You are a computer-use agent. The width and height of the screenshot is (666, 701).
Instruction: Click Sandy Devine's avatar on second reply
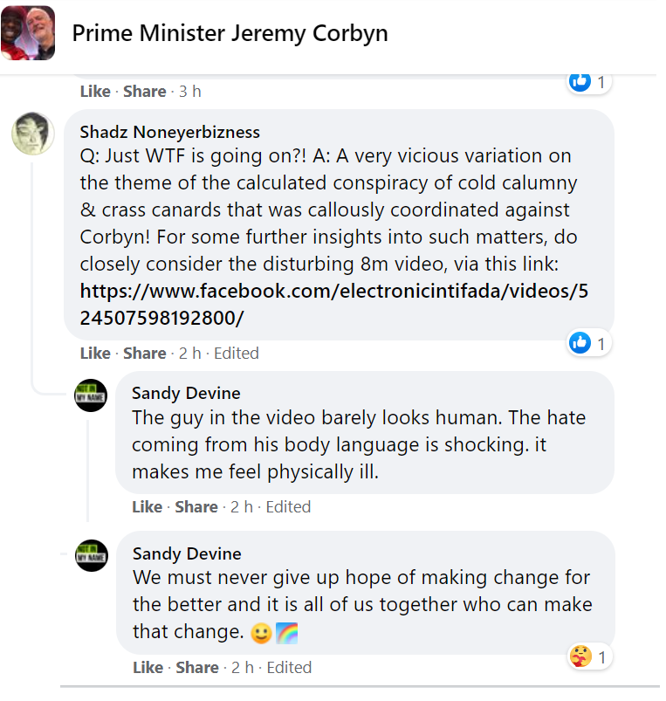[92, 555]
